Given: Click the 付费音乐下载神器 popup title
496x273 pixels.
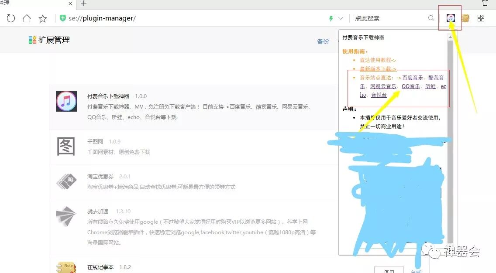Looking at the screenshot, I should tap(363, 37).
